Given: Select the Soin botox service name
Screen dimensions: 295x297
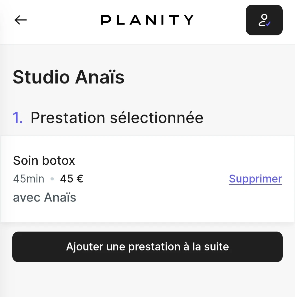Looking at the screenshot, I should (x=44, y=161).
